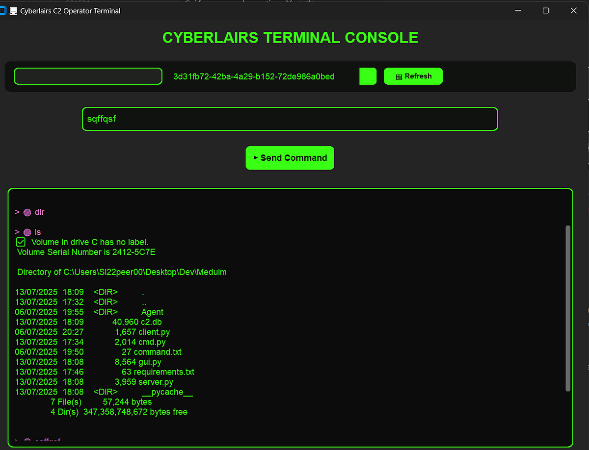Screen dimensions: 589x450
Task: Click the blue accent icon at top-left edge
Action: (x=3, y=10)
